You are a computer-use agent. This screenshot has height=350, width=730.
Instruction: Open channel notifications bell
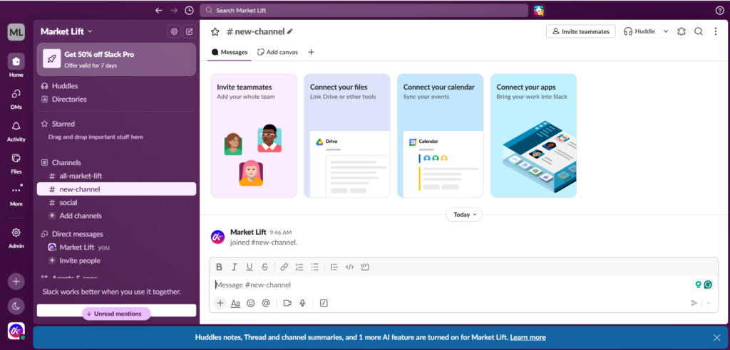682,31
